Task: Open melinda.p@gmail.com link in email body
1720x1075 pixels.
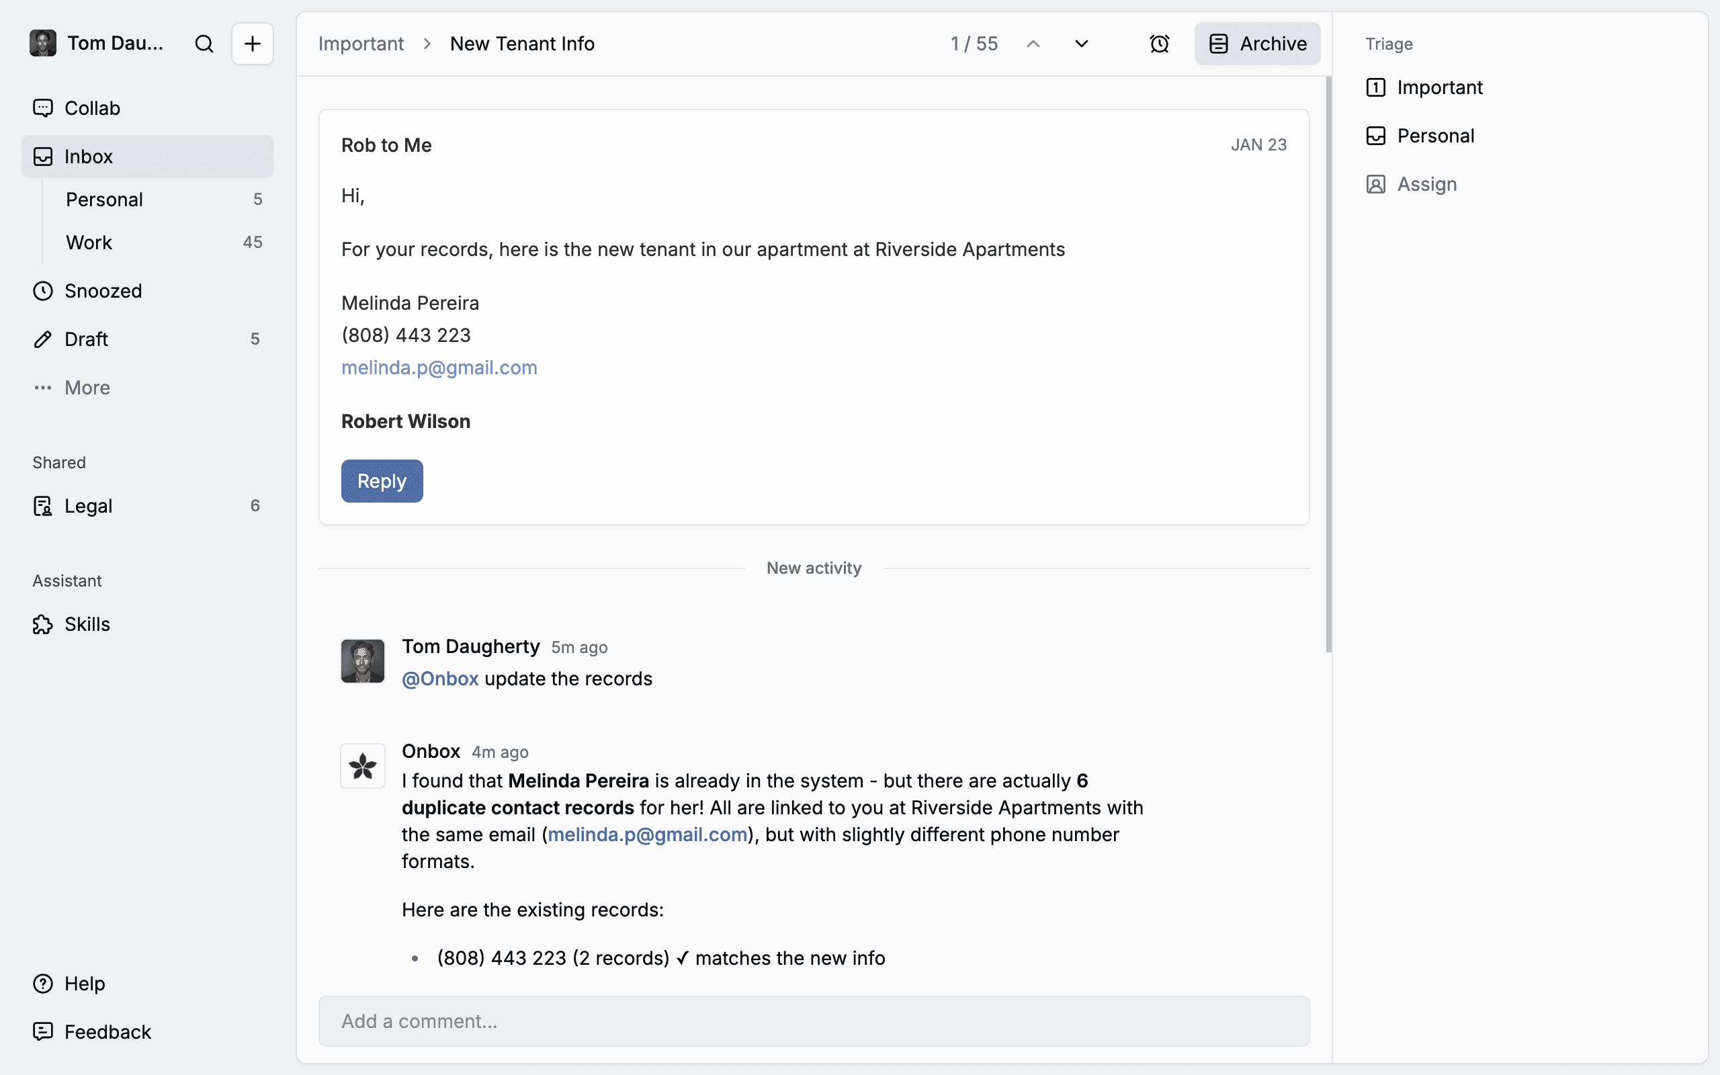Action: click(x=439, y=368)
